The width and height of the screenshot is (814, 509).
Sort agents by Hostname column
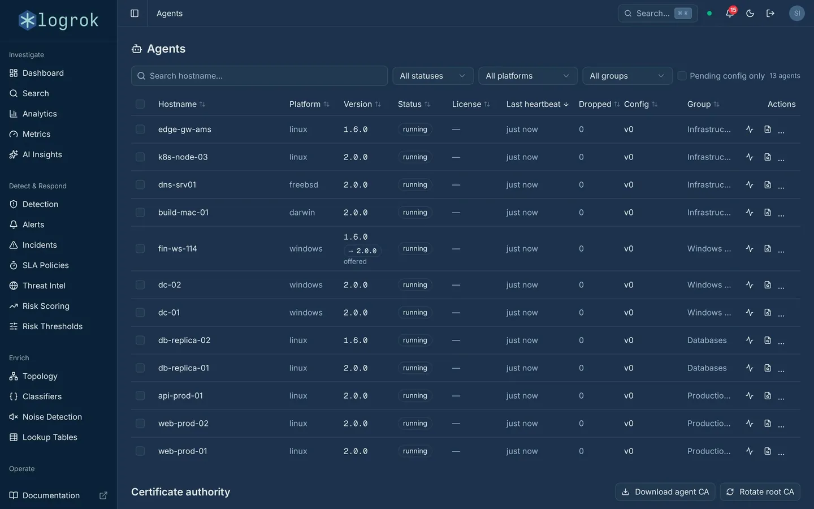click(181, 104)
